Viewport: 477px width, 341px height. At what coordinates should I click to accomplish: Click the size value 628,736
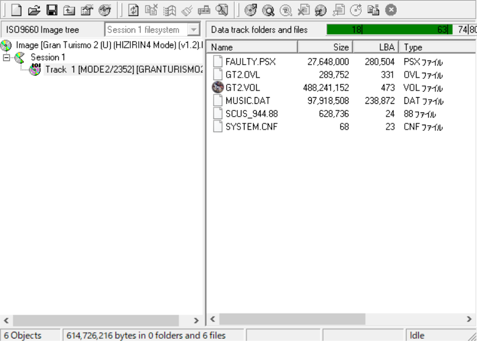tap(334, 114)
